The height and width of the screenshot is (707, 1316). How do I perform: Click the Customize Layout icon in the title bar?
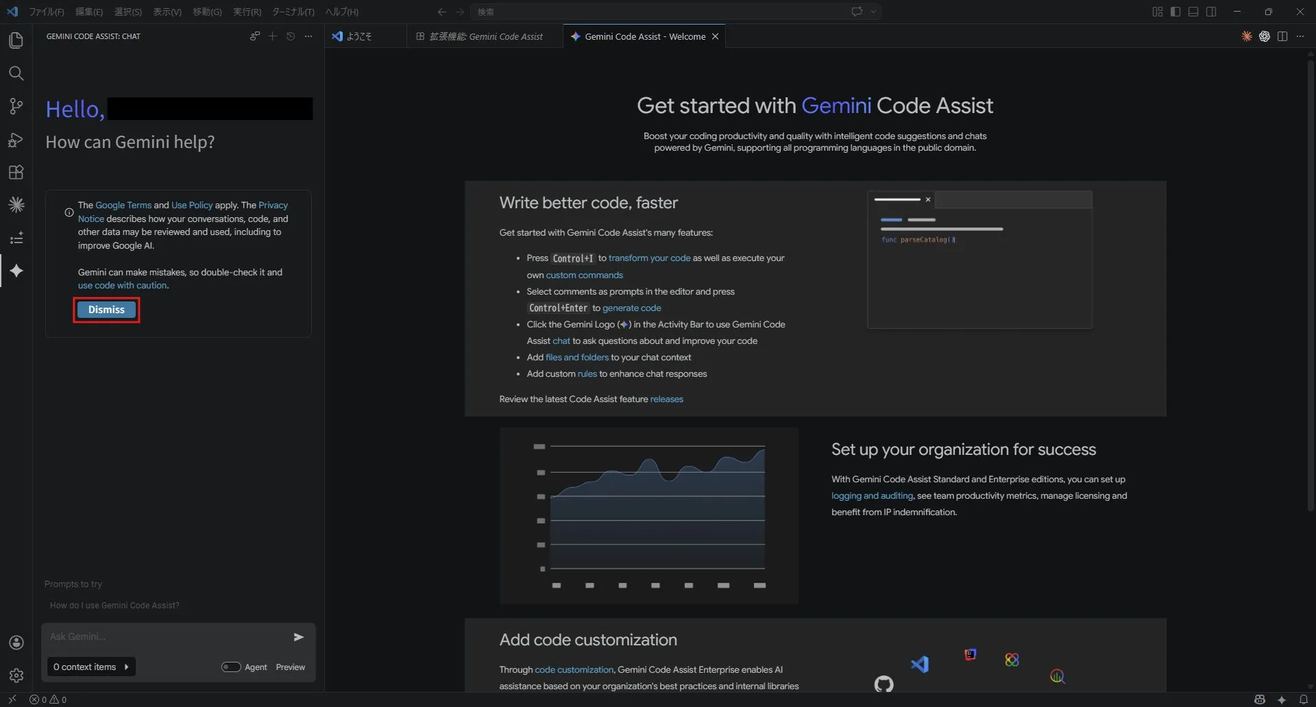[1158, 12]
